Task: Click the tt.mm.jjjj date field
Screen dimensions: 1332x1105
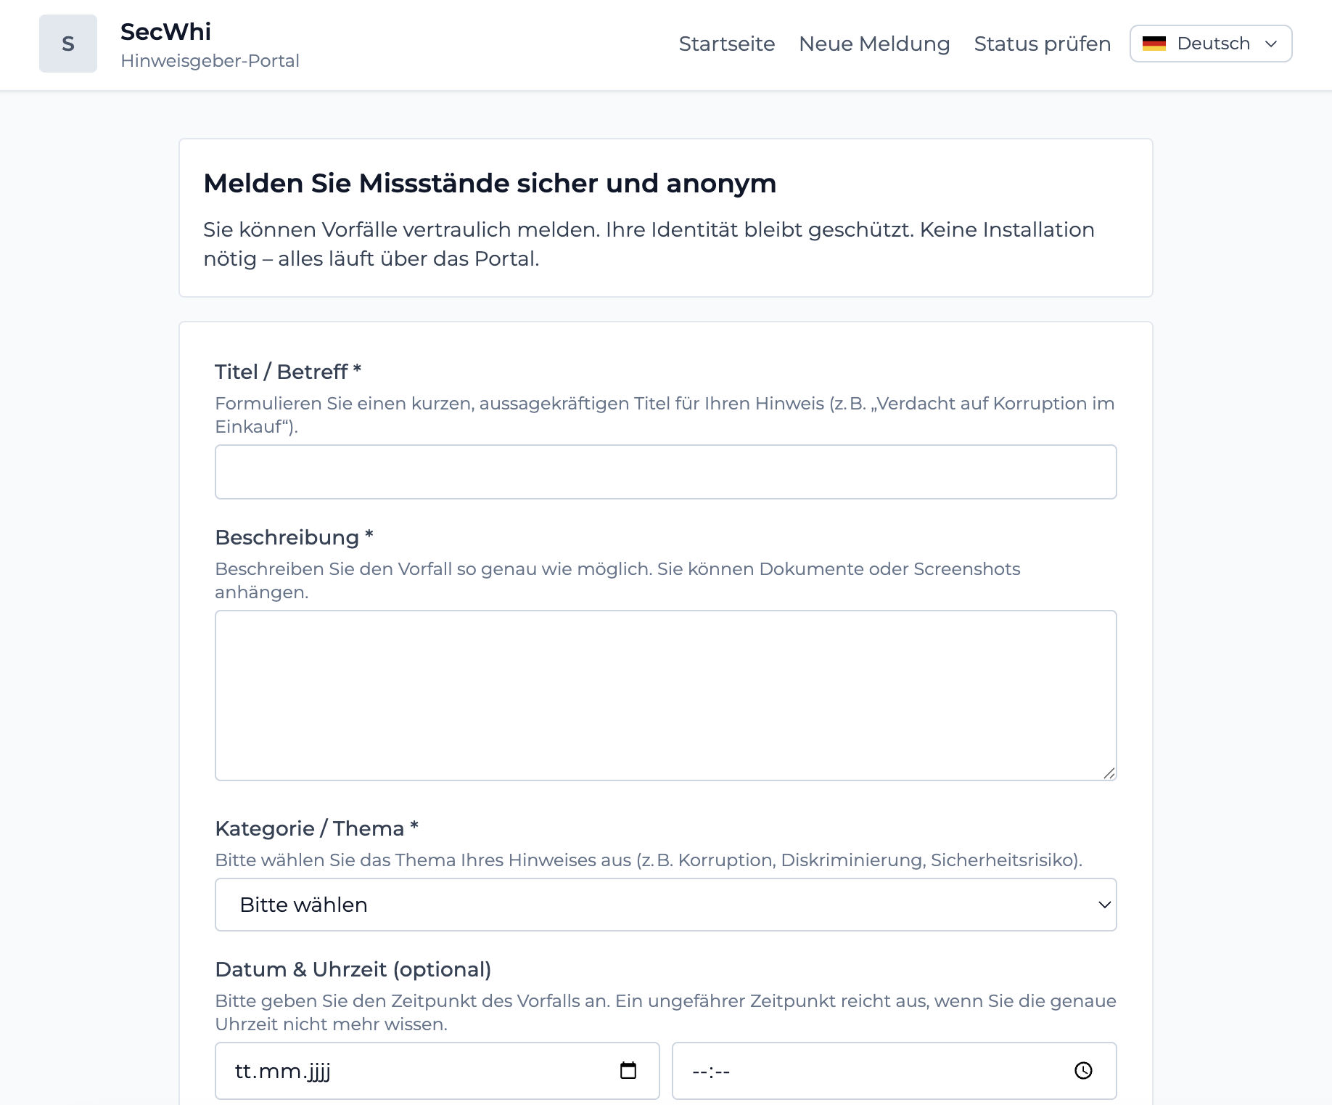Action: coord(421,1071)
